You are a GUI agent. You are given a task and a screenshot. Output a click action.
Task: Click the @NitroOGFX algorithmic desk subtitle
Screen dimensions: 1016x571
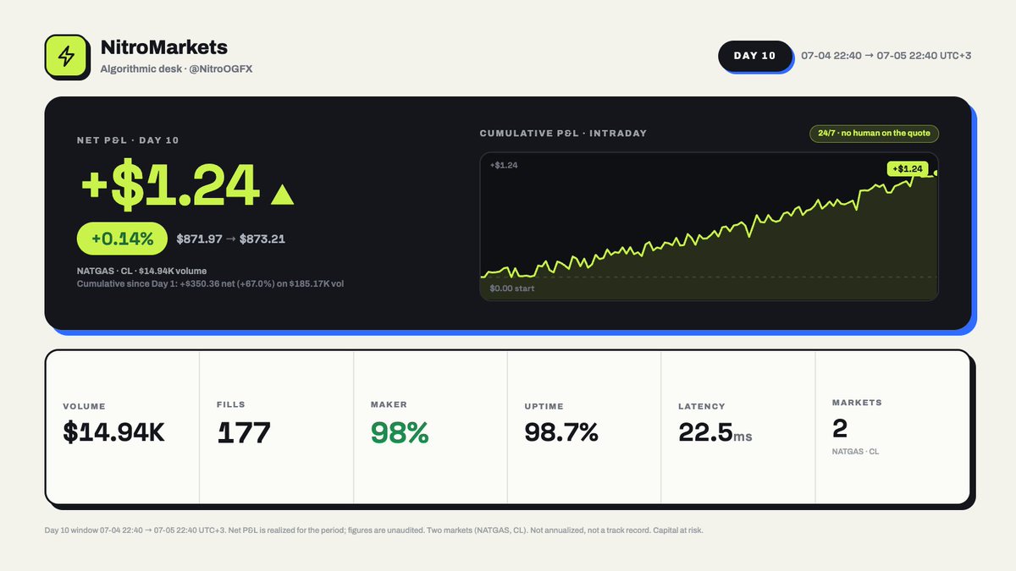[x=176, y=69]
